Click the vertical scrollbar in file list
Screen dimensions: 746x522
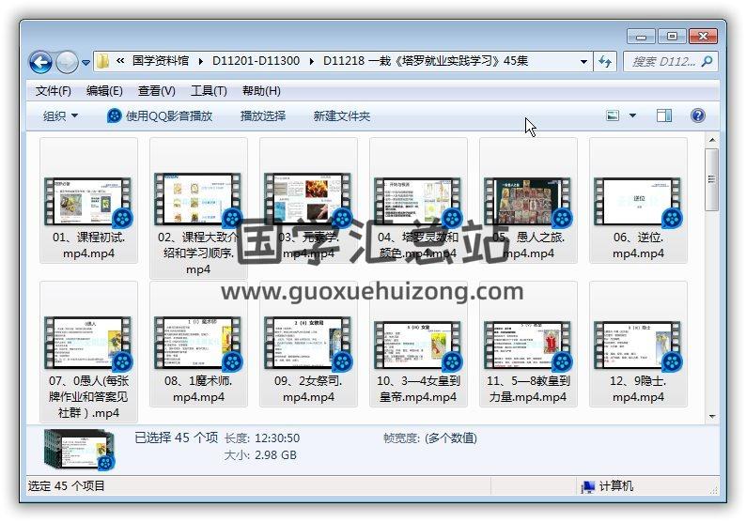[x=711, y=282]
